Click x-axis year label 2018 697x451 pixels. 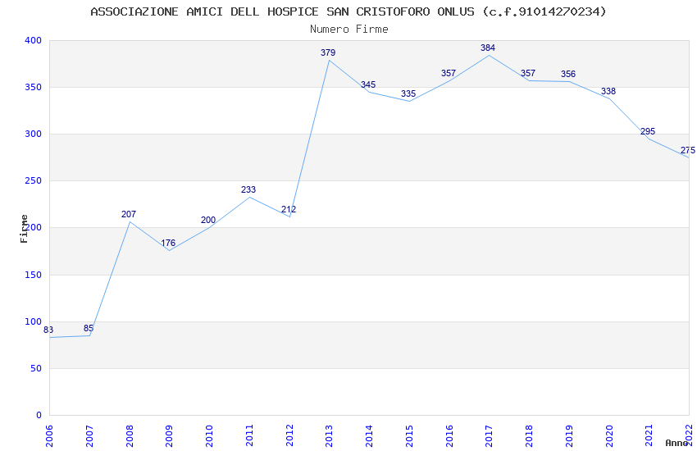529,436
